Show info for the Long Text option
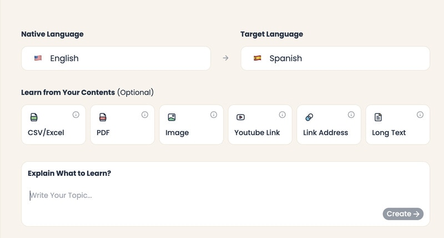 (x=420, y=115)
